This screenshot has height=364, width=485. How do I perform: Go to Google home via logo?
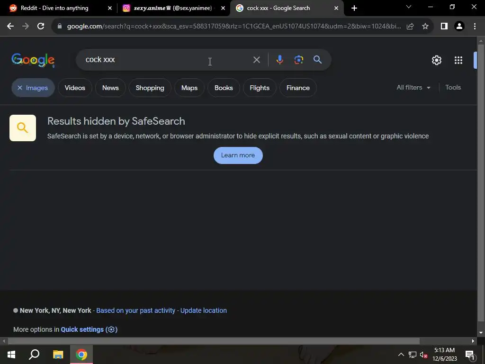33,60
